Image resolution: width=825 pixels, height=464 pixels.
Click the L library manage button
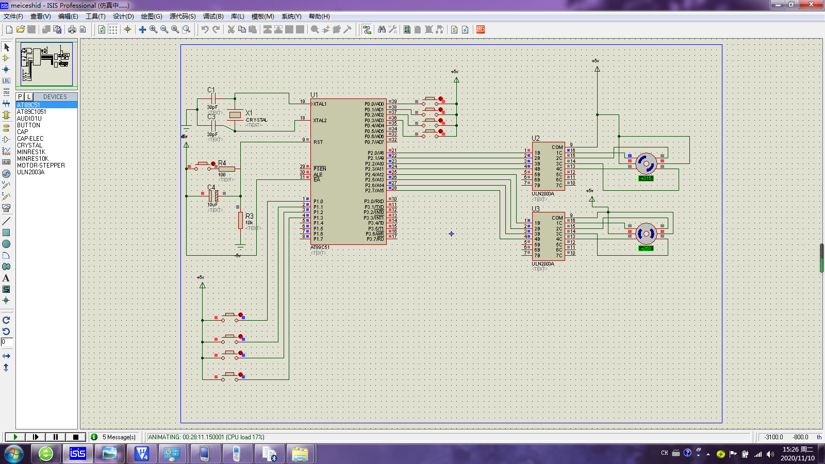29,96
